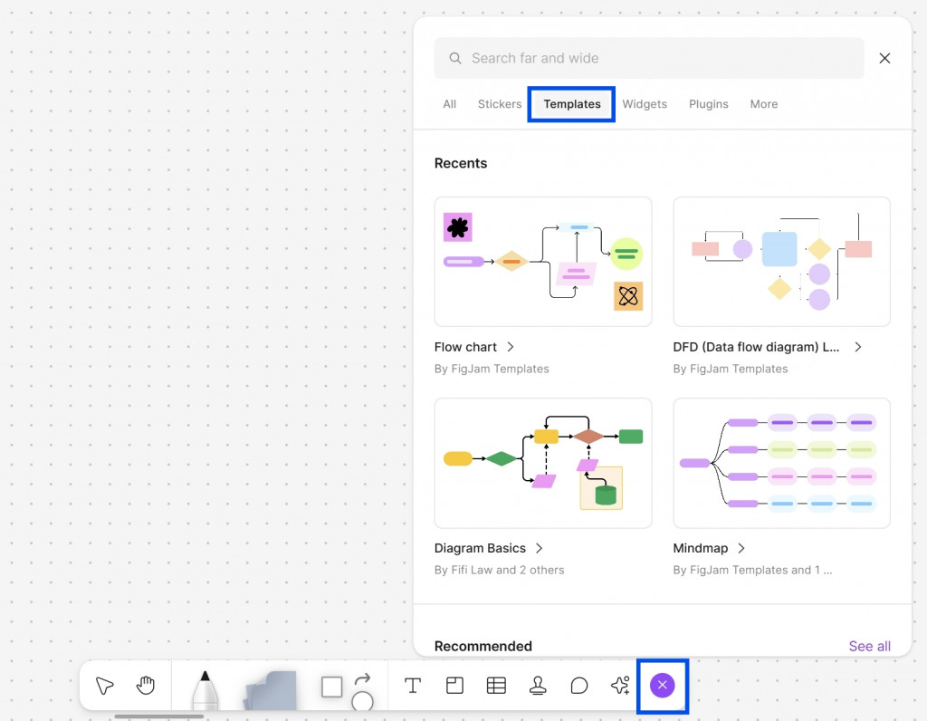Open the Stamp tool
This screenshot has height=721, width=927.
(538, 686)
